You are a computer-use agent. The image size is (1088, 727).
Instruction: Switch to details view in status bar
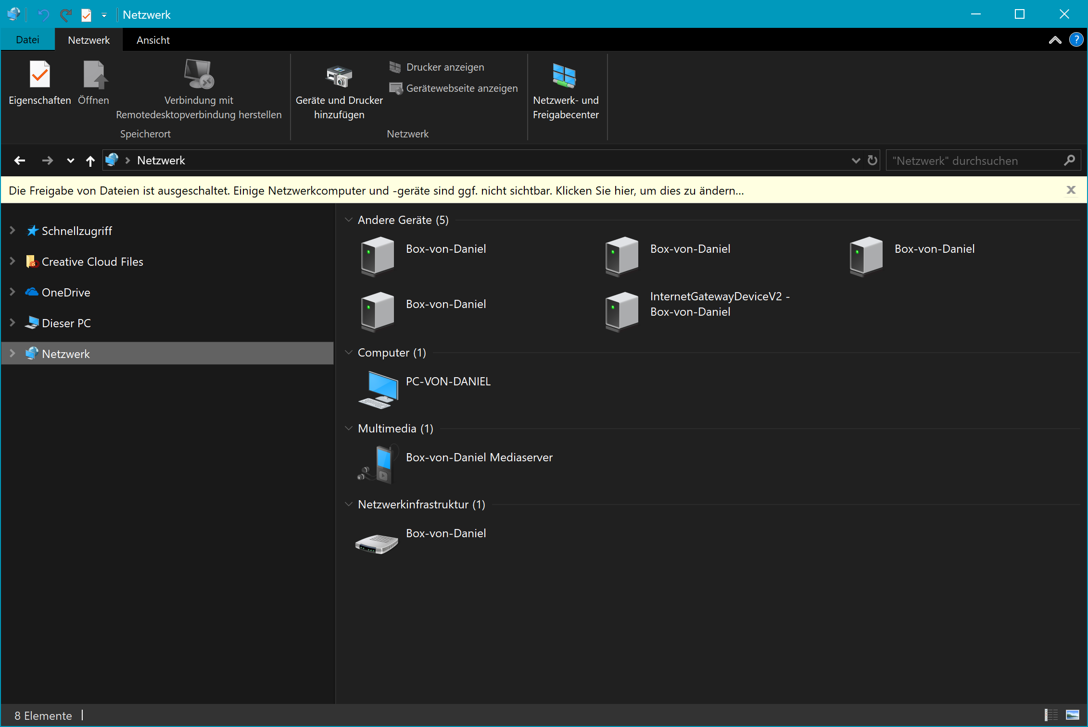(x=1051, y=715)
